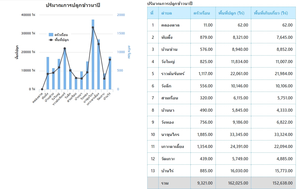Click the chart title ปริมาณการปลูกข้าวนาปี
This screenshot has width=298, height=189.
(73, 5)
